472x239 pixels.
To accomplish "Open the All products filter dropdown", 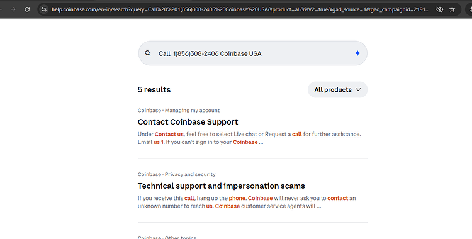I will click(x=337, y=90).
